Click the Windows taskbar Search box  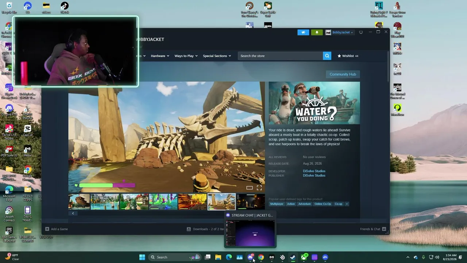click(175, 257)
